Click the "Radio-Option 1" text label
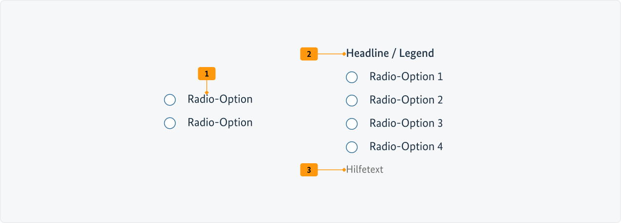This screenshot has width=621, height=223. tap(406, 77)
